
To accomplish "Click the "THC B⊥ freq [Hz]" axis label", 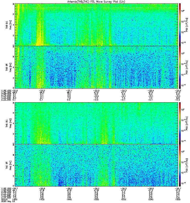I will pyautogui.click(x=9, y=123).
